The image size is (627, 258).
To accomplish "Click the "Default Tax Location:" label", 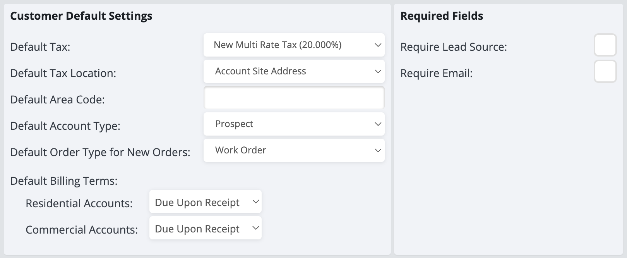I will [63, 74].
